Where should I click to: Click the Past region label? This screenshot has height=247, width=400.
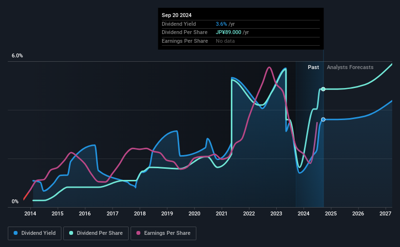click(313, 67)
